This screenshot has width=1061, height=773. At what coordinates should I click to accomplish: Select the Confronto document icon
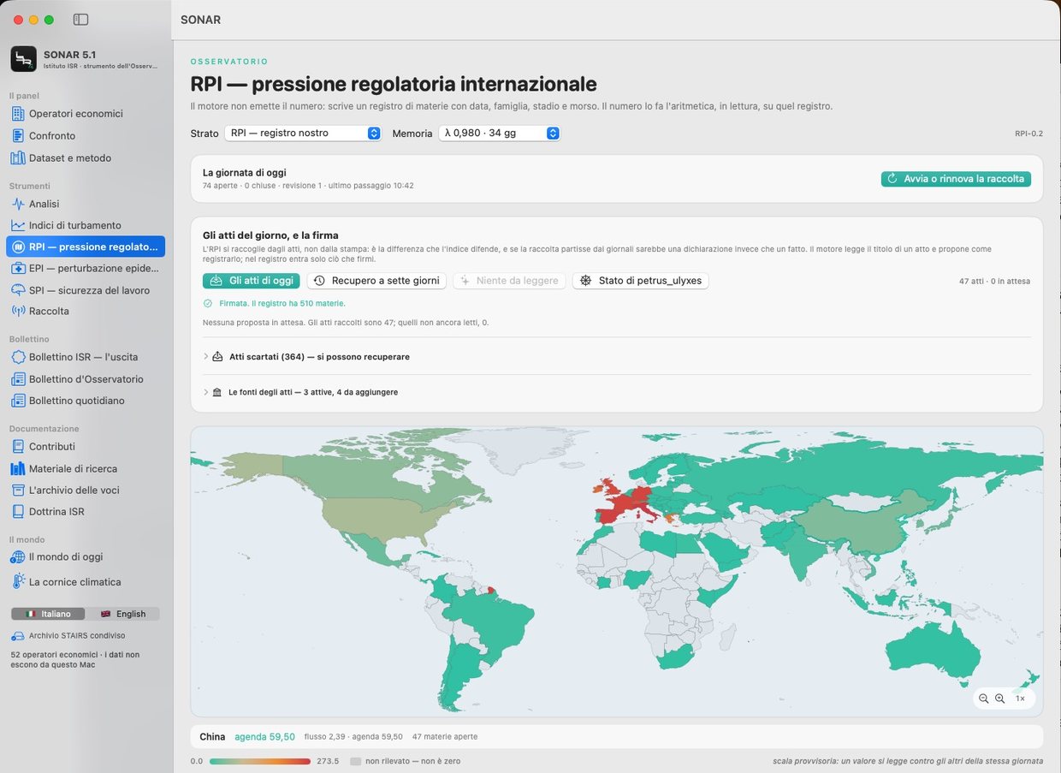18,136
